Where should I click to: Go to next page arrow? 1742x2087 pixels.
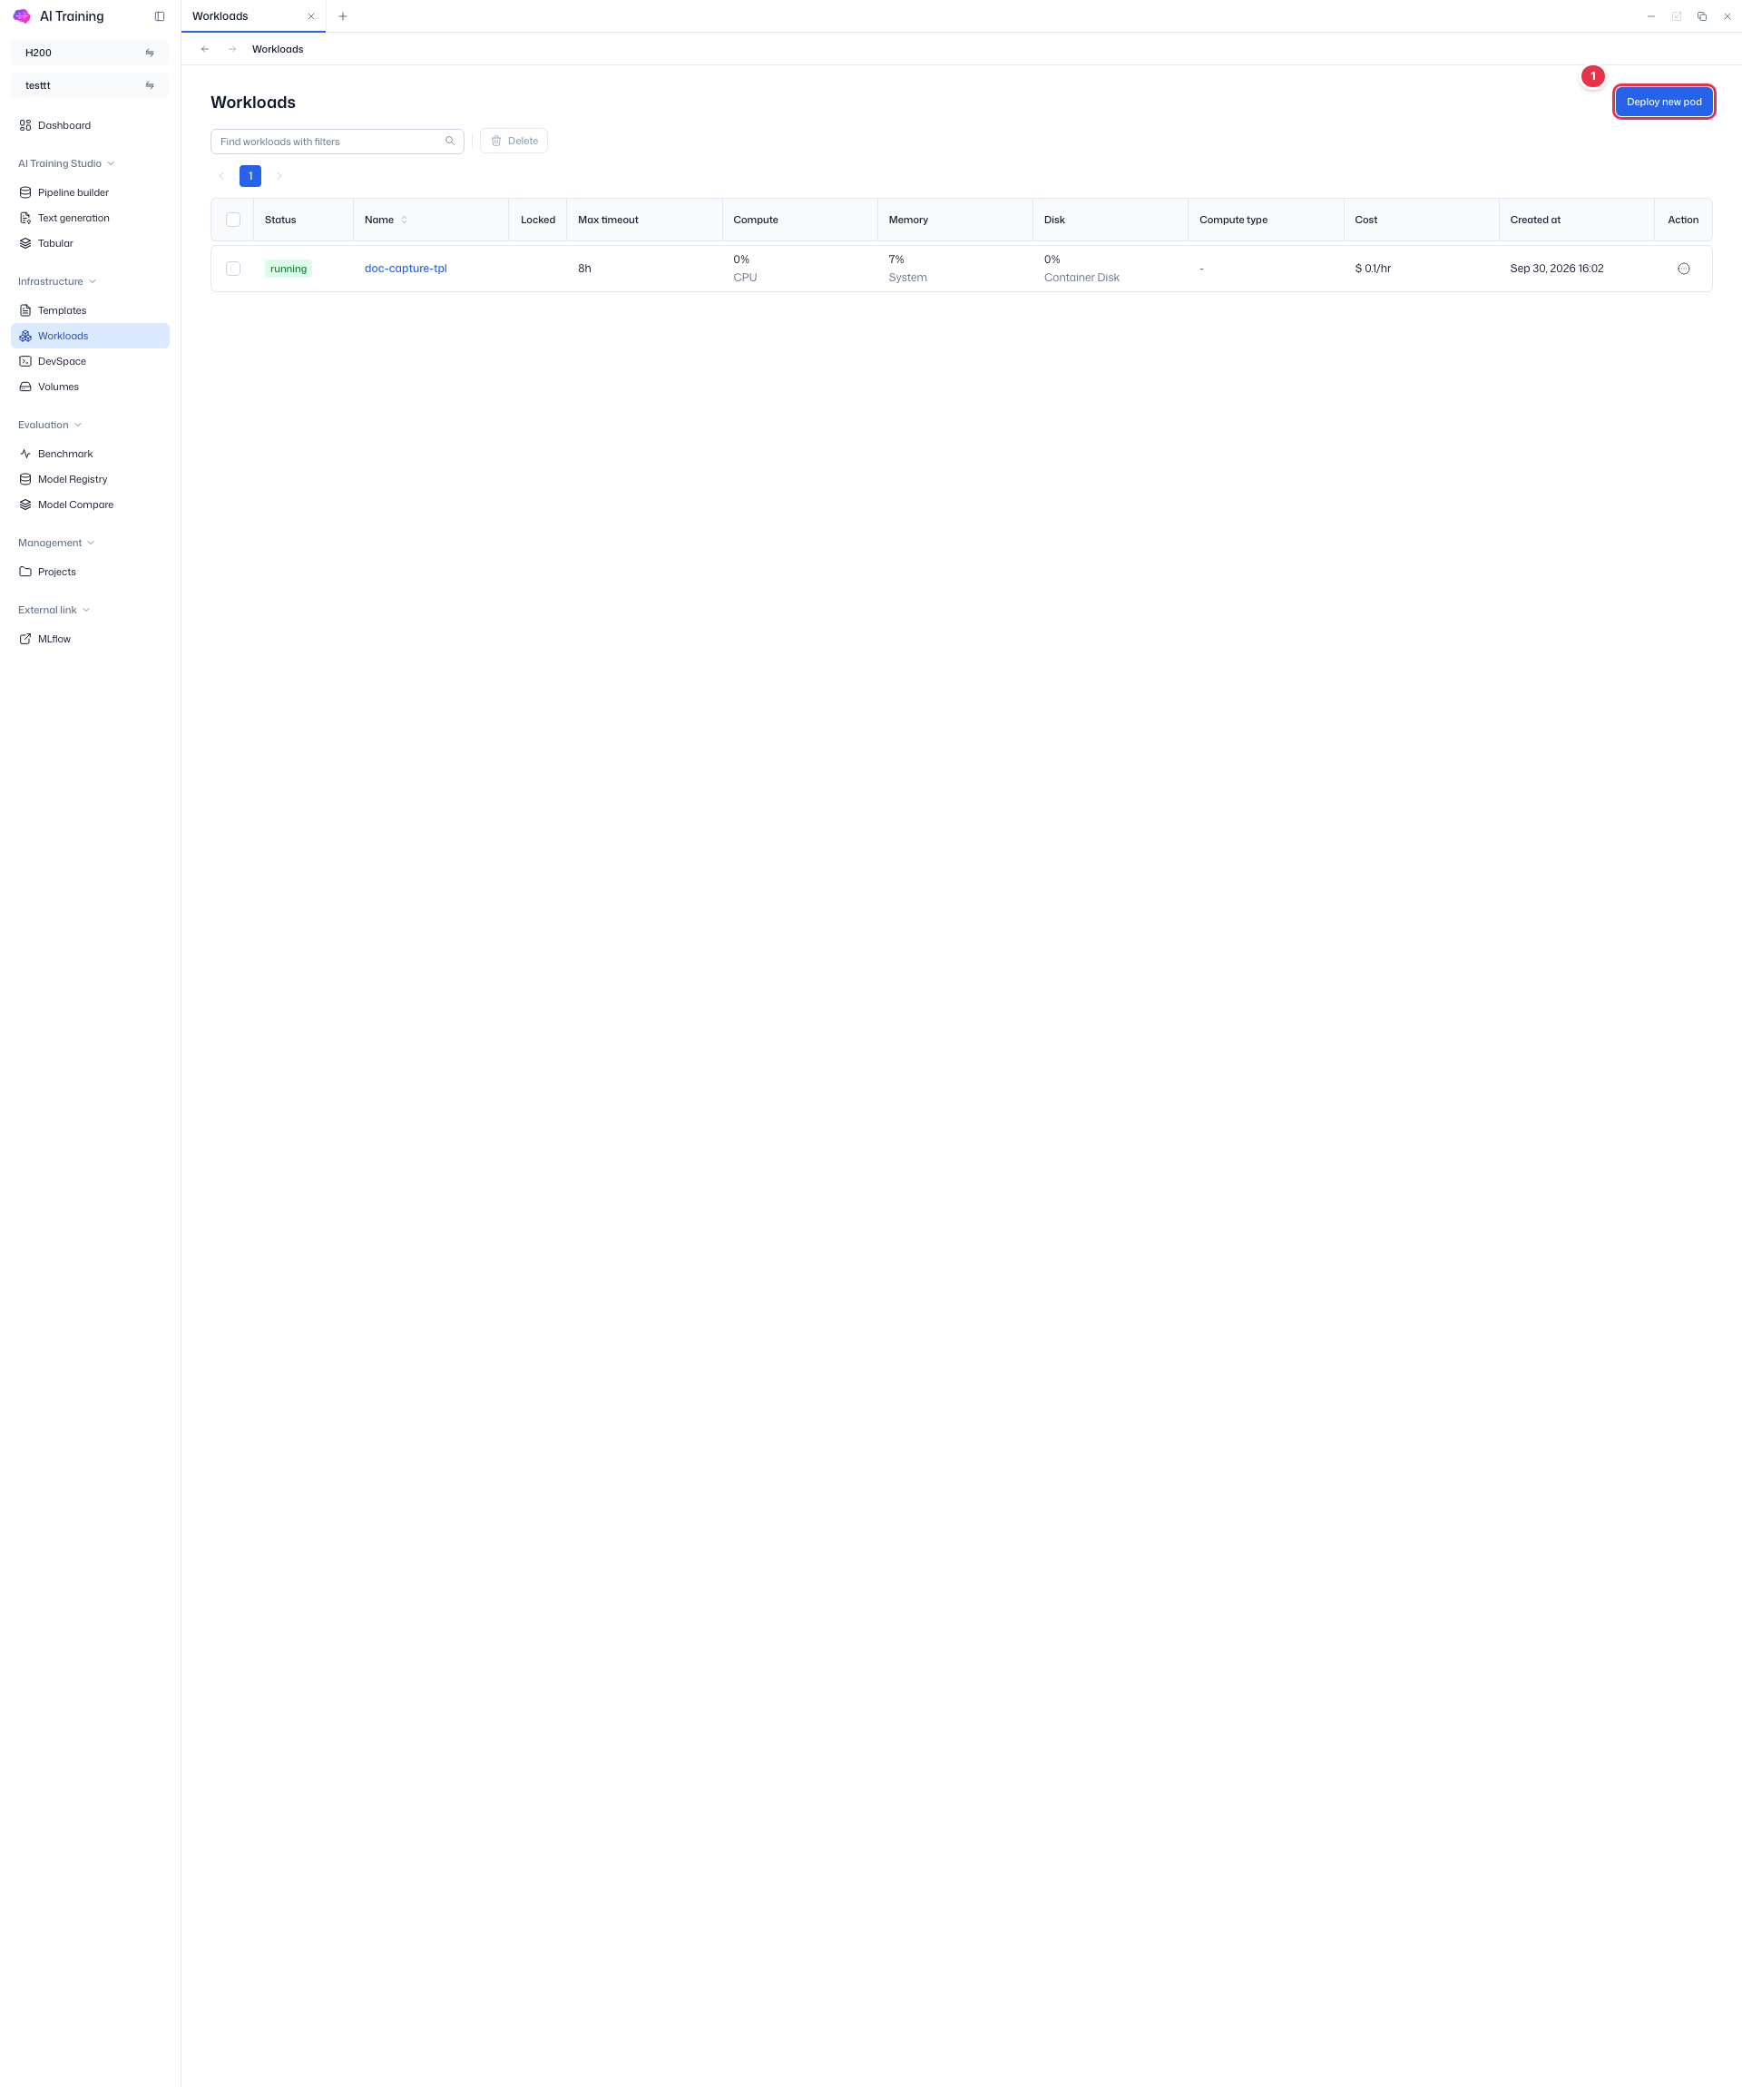click(279, 176)
